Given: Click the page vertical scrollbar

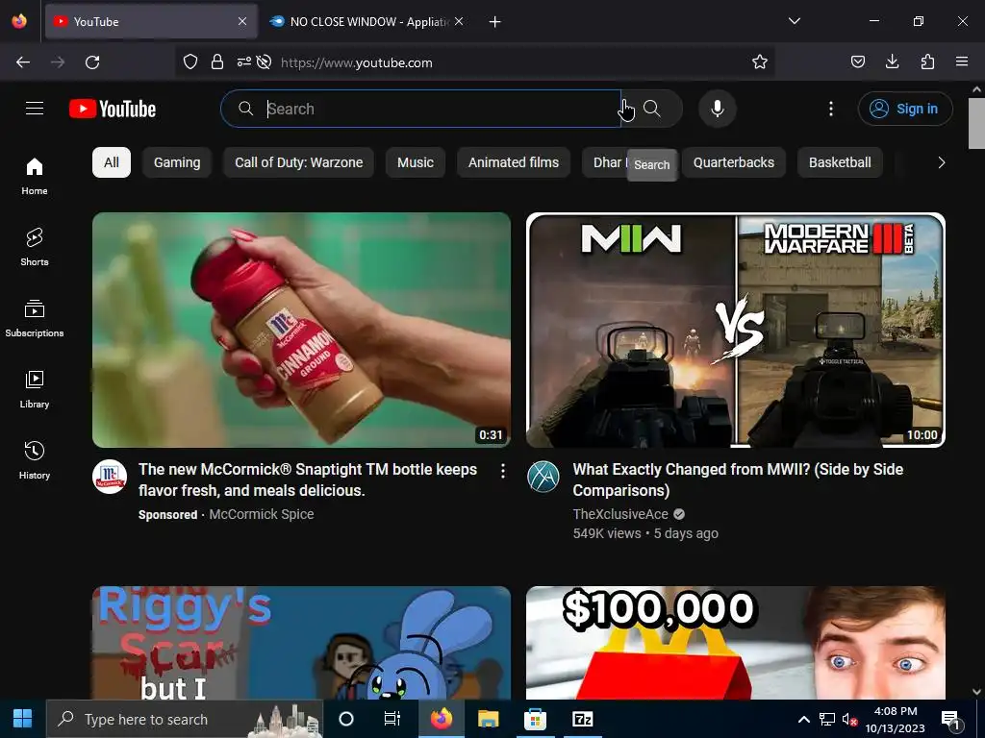Looking at the screenshot, I should (977, 123).
